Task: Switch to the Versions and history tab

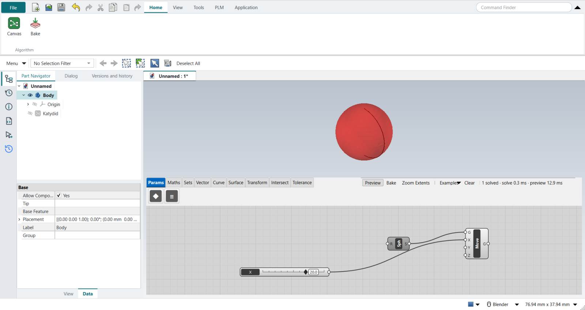Action: tap(112, 76)
